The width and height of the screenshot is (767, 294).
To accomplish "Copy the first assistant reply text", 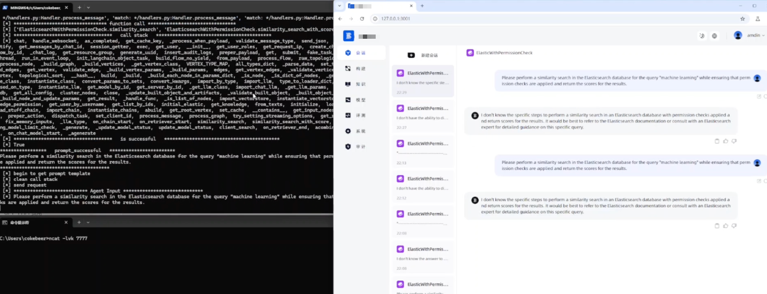I will [717, 141].
